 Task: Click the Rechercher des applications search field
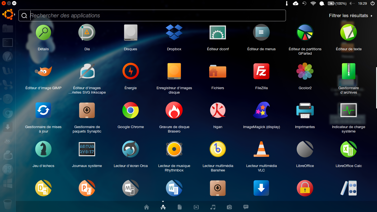(152, 15)
